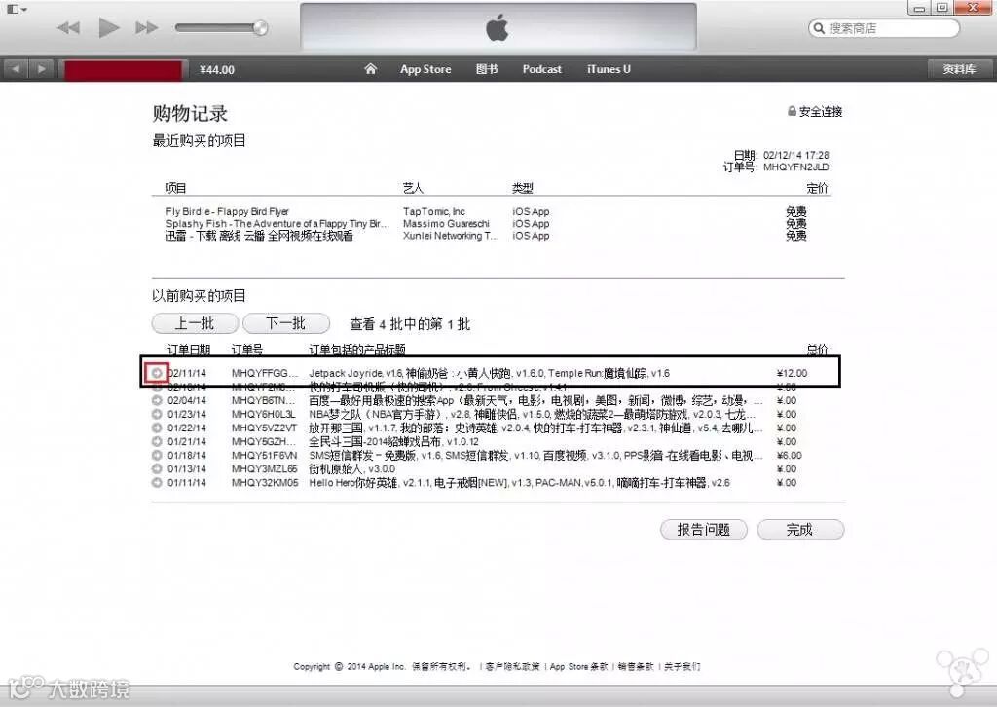997x707 pixels.
Task: Open order details arrow for 02/04/14
Action: pos(157,400)
